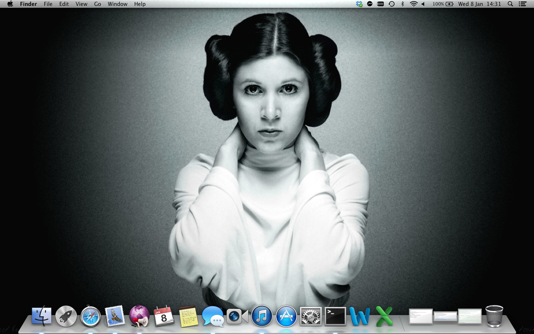534x334 pixels.
Task: Open battery status showing 100%
Action: pos(443,4)
